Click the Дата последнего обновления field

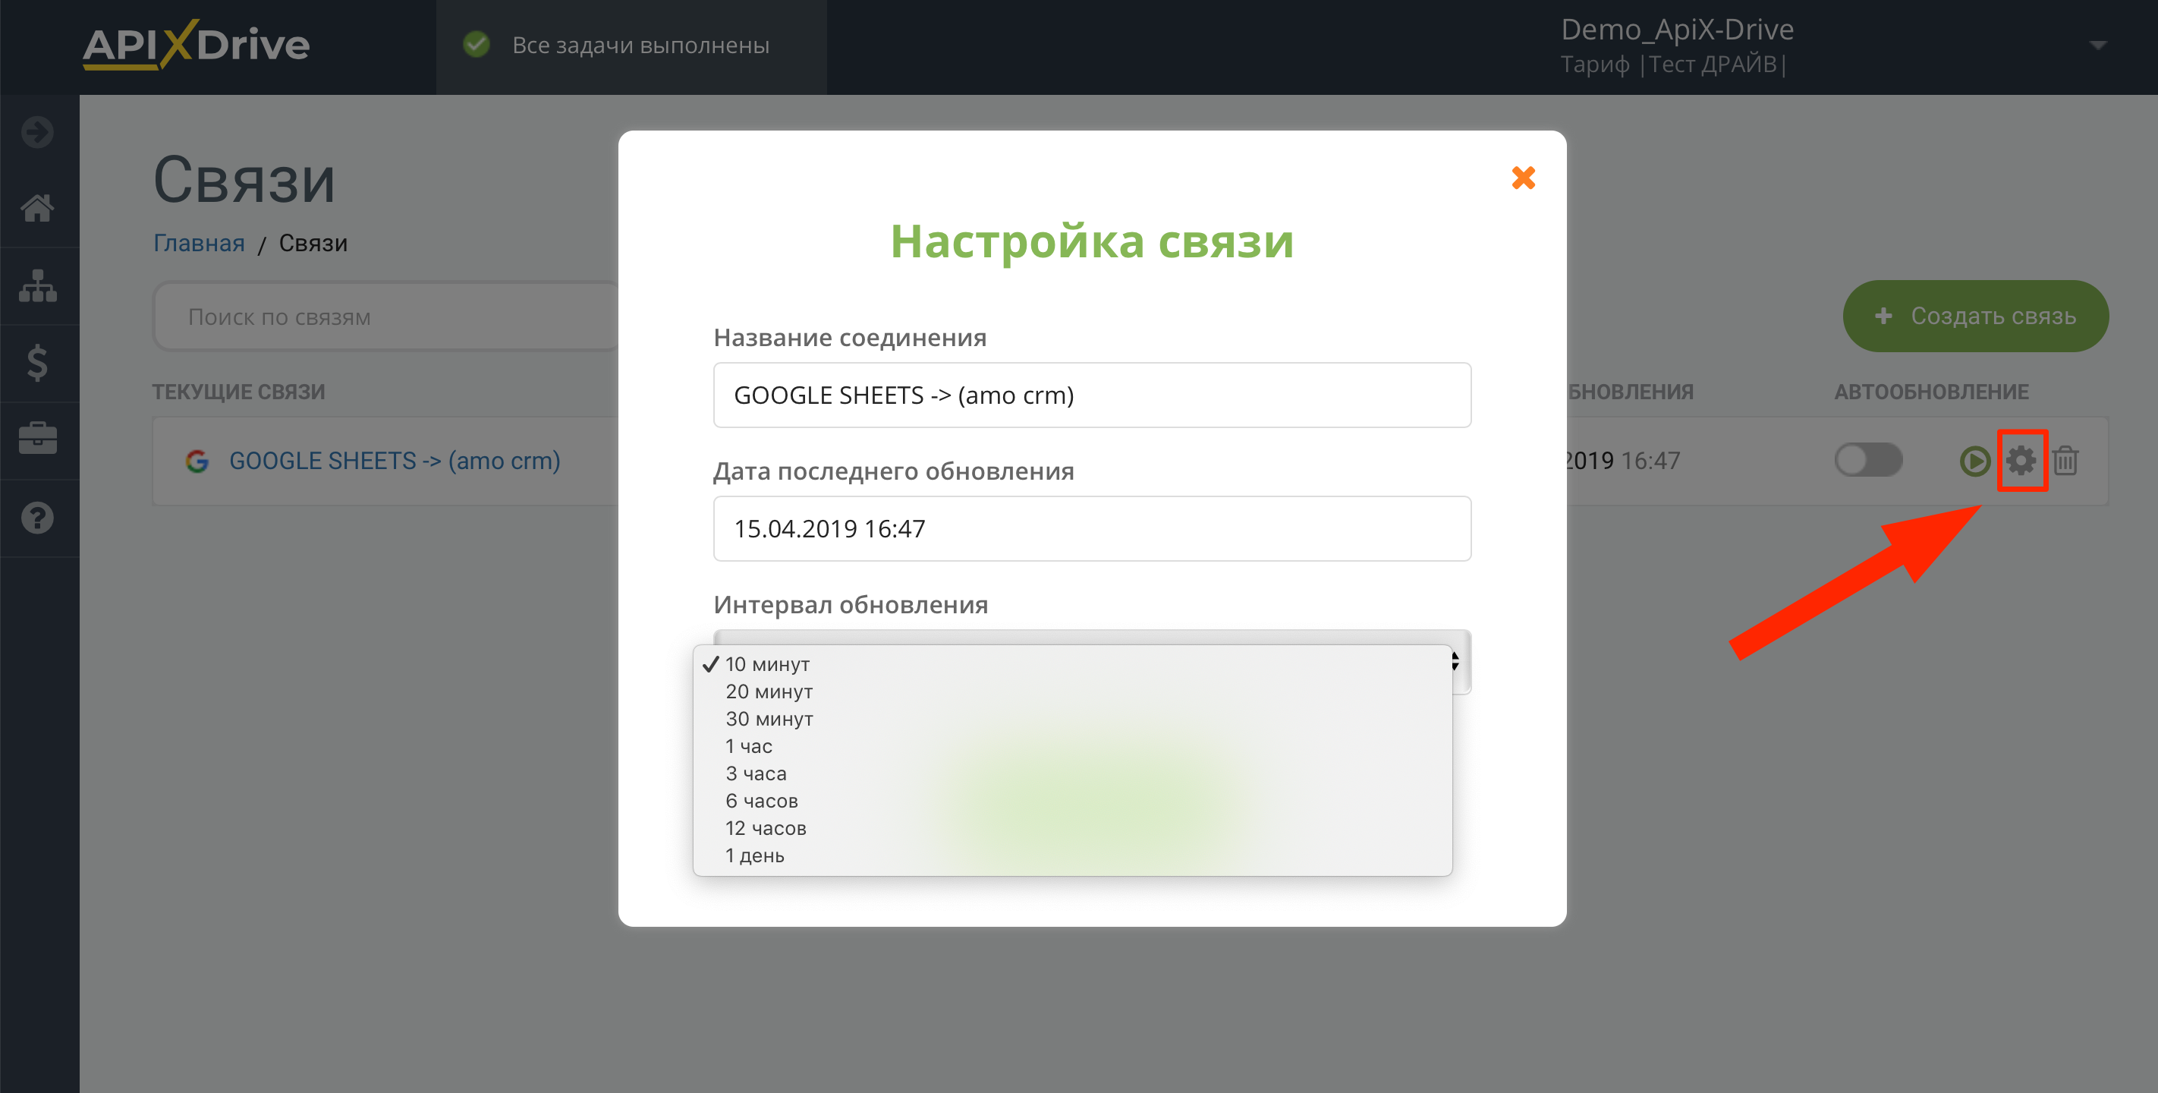1092,528
